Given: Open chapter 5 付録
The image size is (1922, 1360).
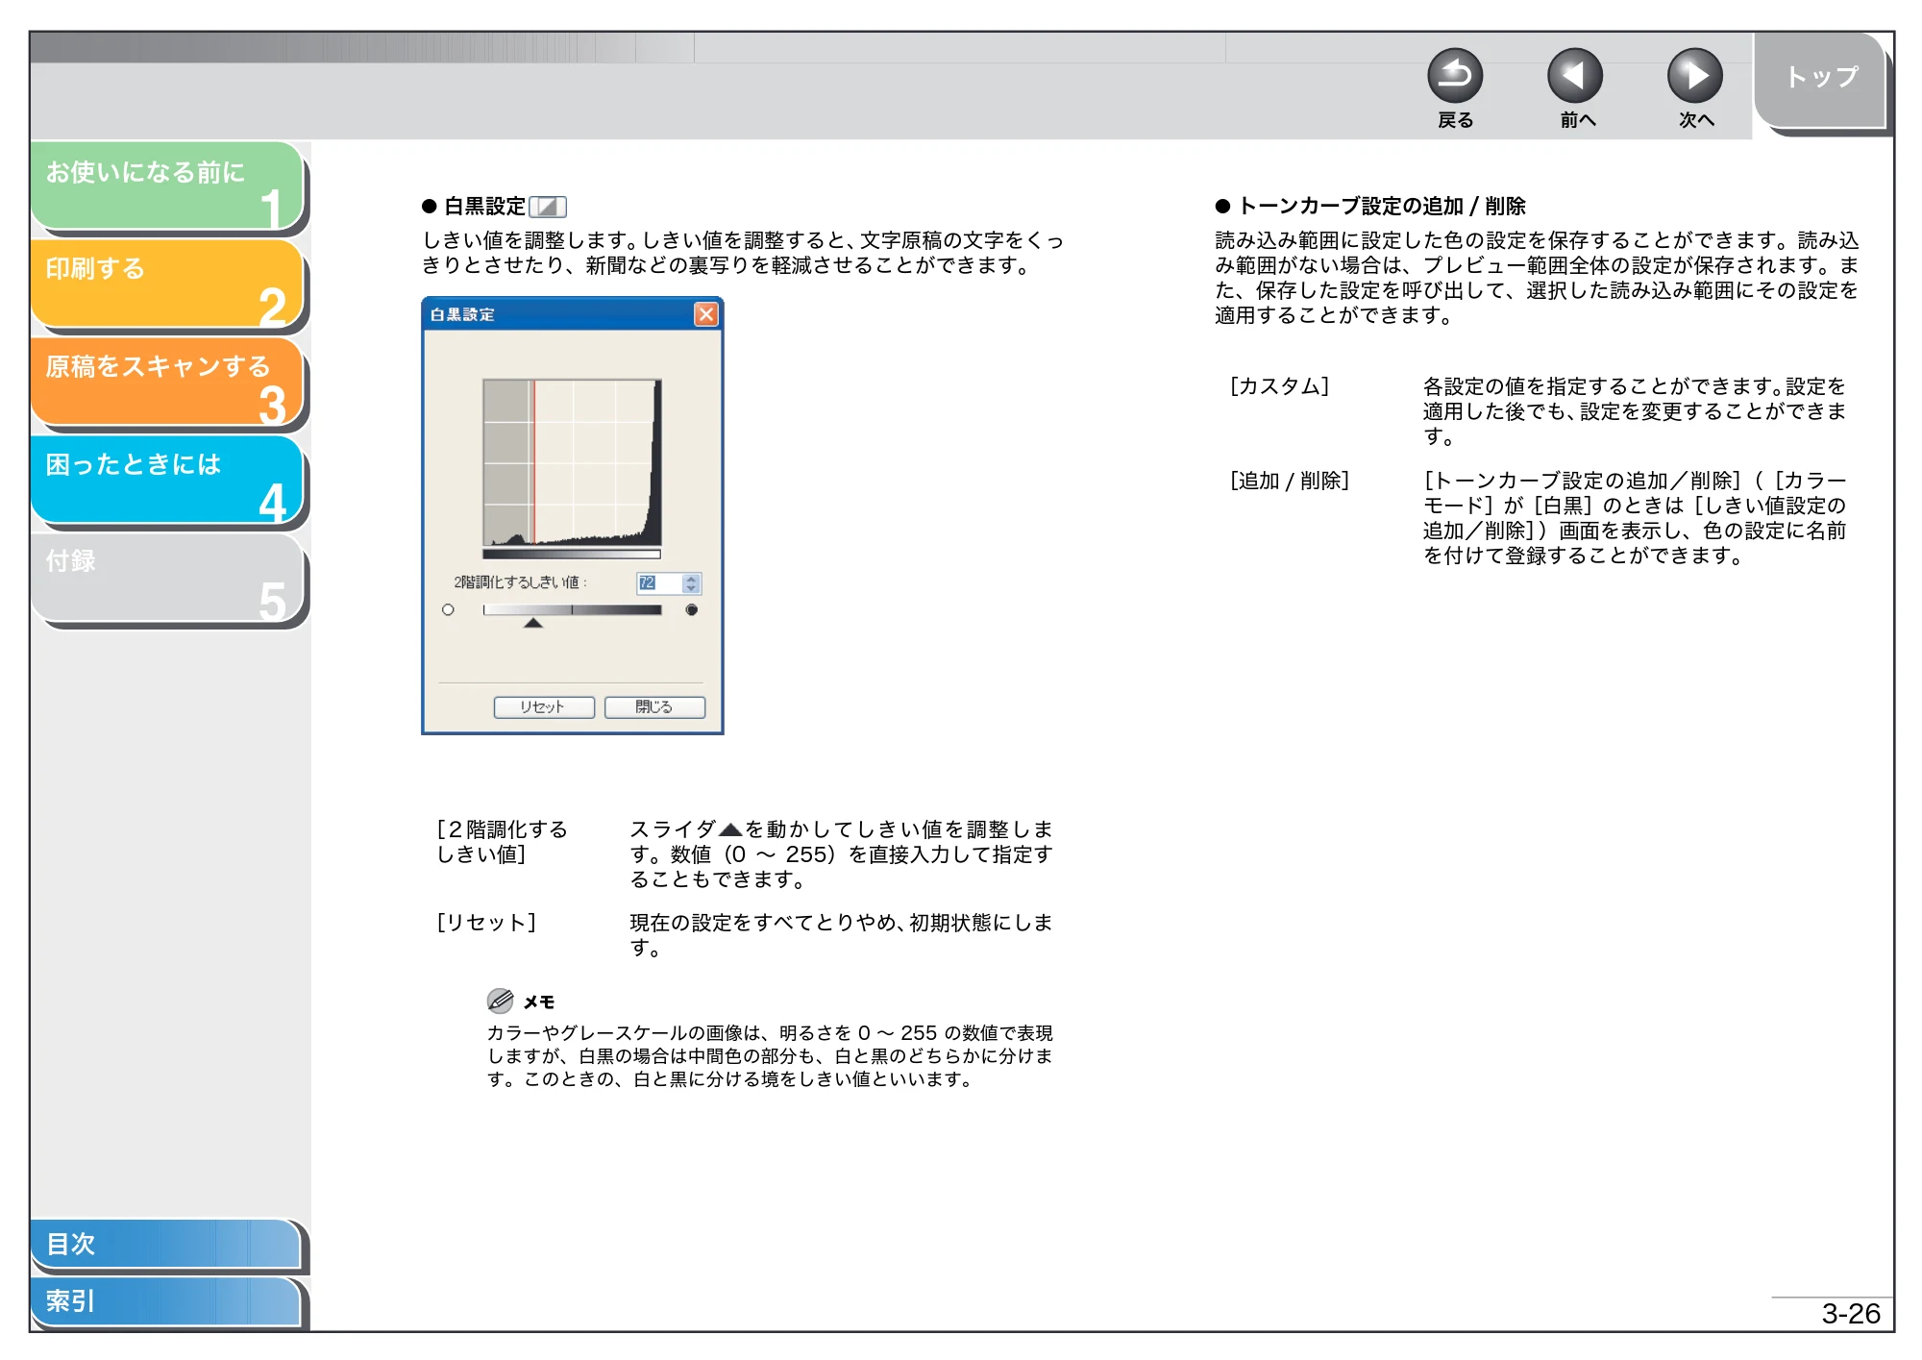Looking at the screenshot, I should [166, 578].
